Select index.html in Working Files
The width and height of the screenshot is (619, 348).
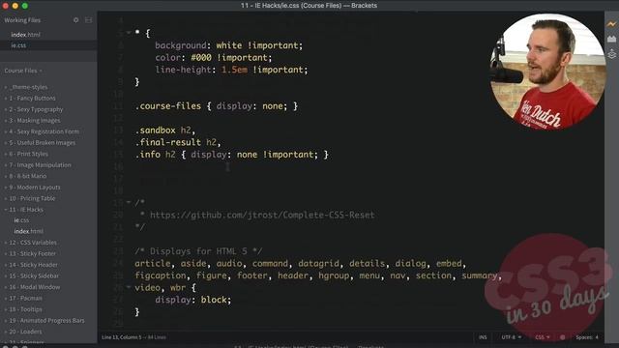point(25,35)
